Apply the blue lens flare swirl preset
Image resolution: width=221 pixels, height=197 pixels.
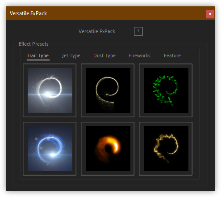(50, 149)
